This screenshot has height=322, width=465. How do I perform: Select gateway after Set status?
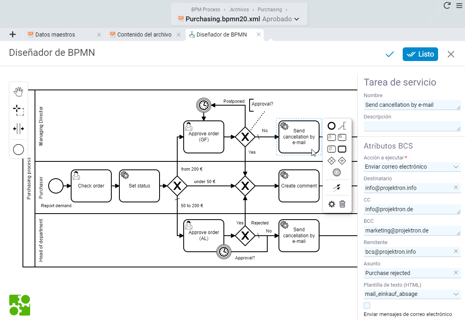coord(177,186)
